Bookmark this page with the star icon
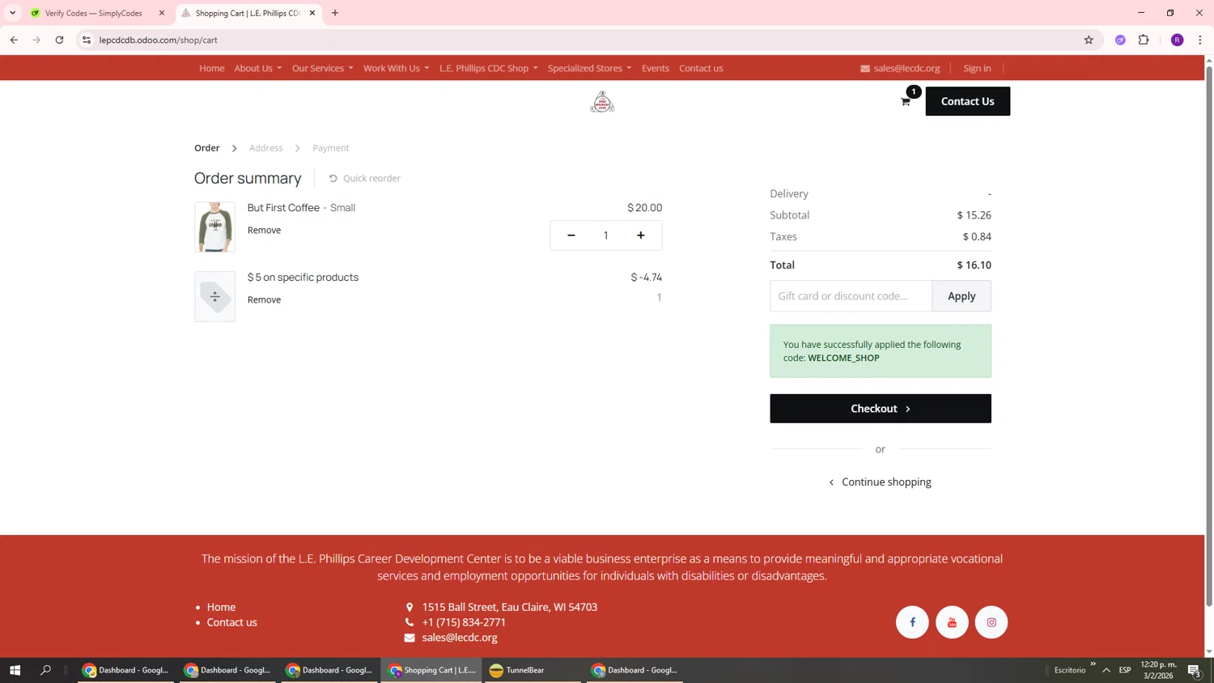Screen dimensions: 1214x683 pos(1089,40)
